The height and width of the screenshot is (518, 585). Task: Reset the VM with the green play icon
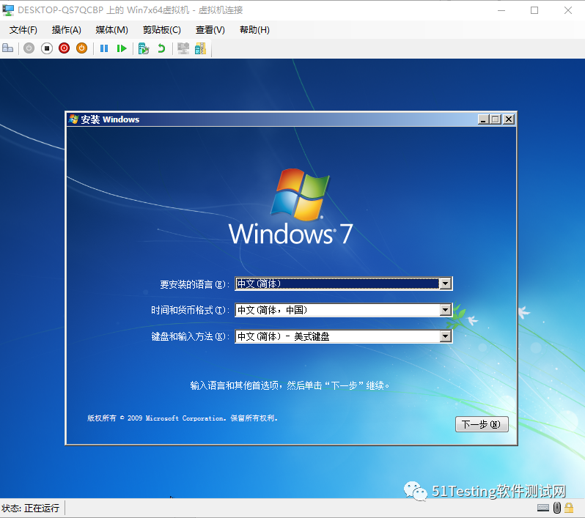coord(122,48)
